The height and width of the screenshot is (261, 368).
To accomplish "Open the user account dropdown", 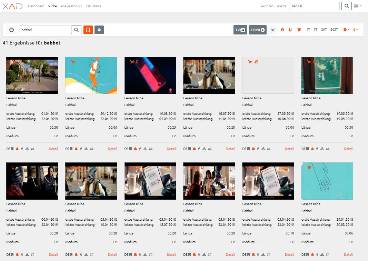I will pos(358,6).
